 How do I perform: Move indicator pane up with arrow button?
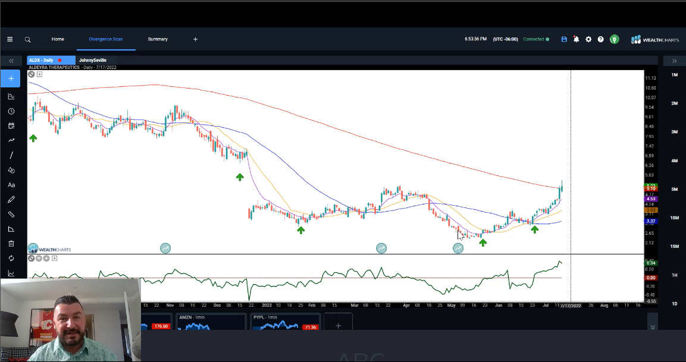[x=46, y=259]
